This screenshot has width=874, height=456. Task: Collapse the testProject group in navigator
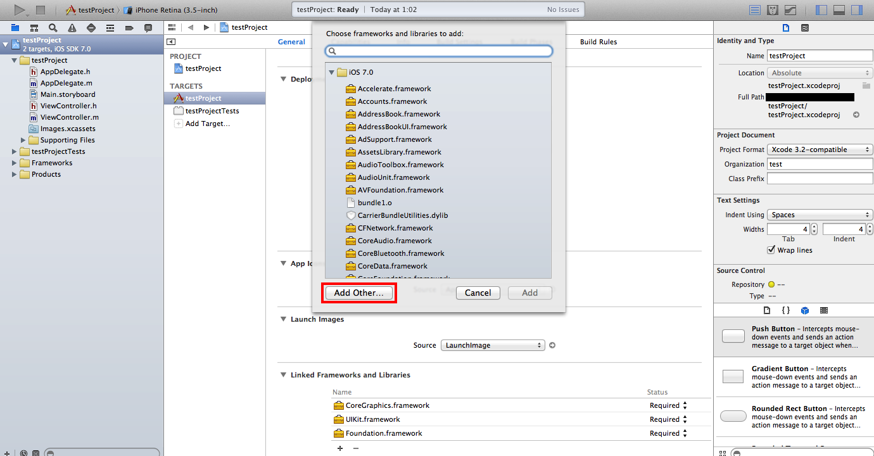point(15,60)
